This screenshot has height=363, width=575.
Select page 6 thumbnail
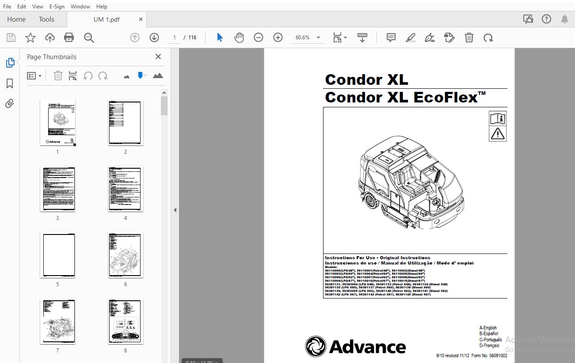point(126,255)
